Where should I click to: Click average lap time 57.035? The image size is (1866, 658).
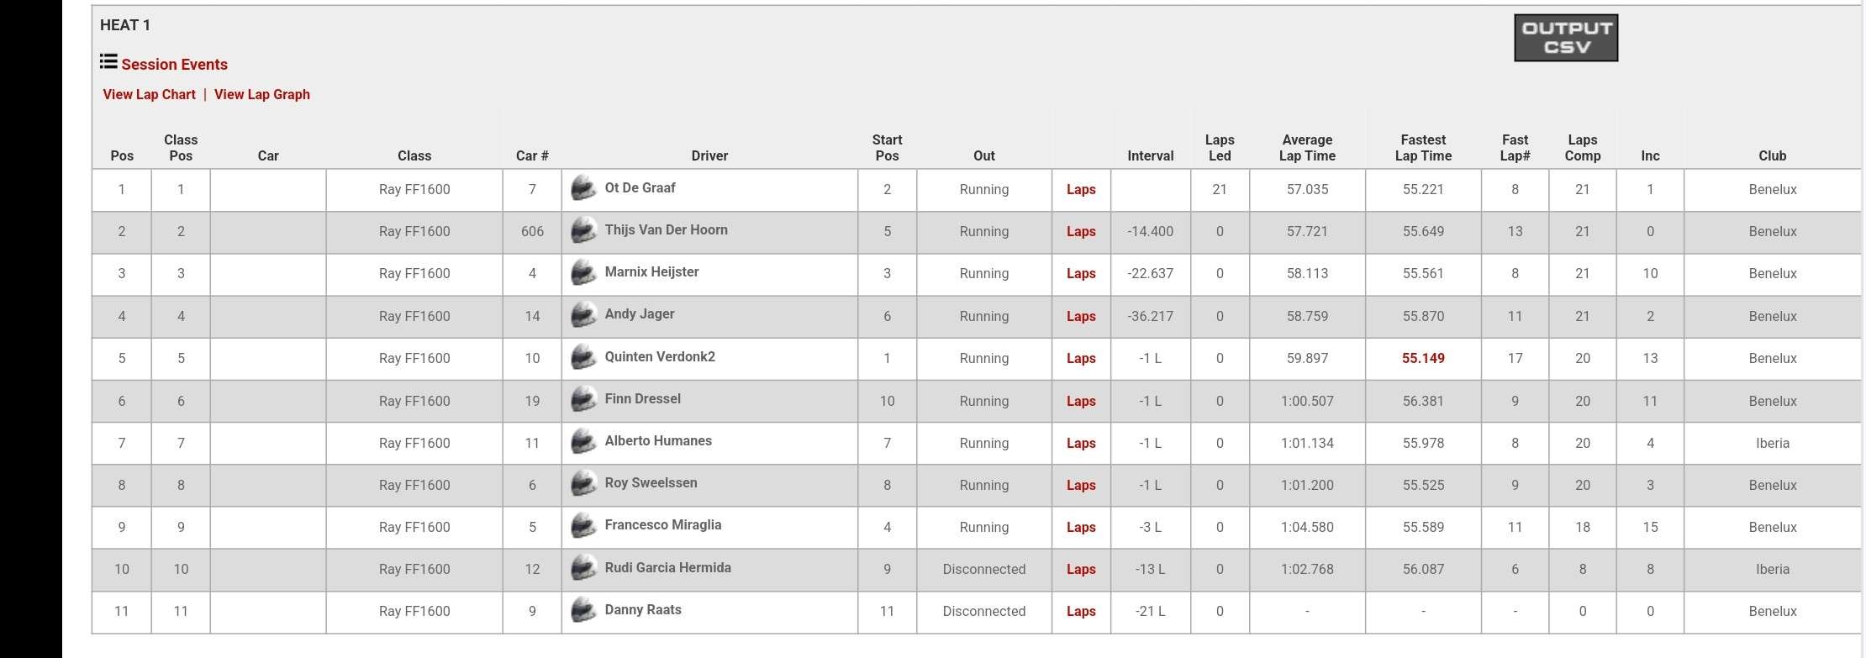click(1307, 190)
